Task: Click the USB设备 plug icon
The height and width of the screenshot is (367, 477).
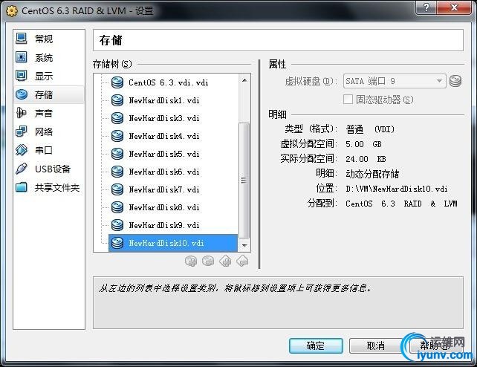Action: 22,169
